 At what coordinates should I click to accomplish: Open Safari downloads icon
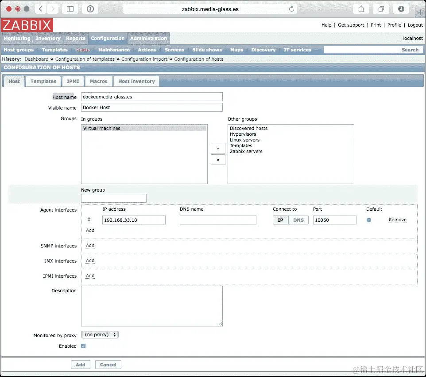tap(401, 8)
